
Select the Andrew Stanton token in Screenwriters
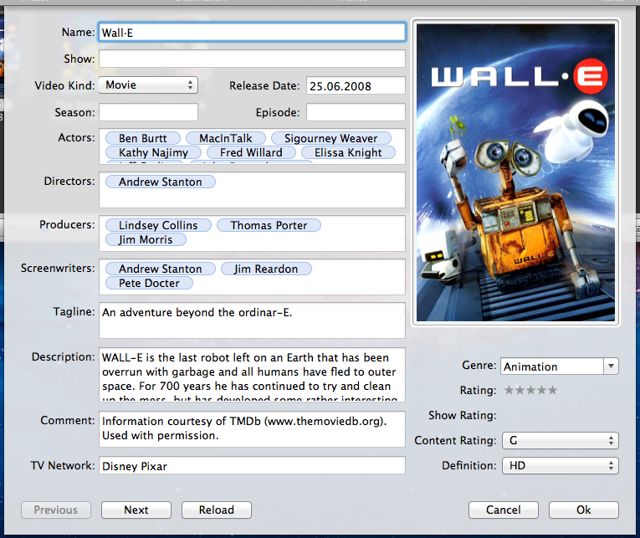coord(161,269)
